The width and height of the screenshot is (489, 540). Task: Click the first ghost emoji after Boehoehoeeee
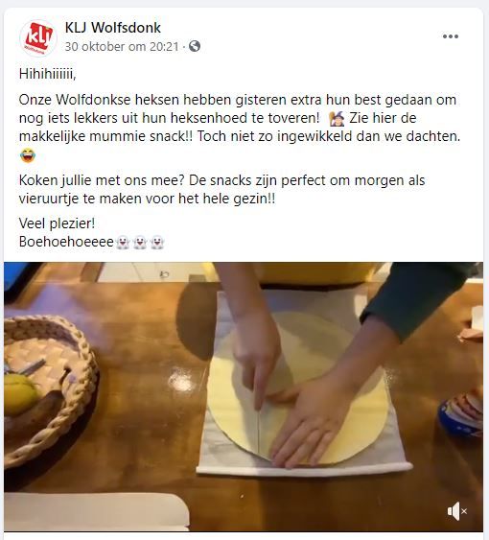coord(123,242)
